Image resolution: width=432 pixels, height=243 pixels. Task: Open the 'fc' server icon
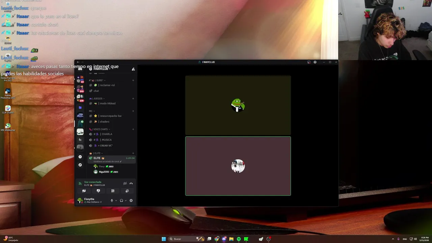pyautogui.click(x=80, y=140)
